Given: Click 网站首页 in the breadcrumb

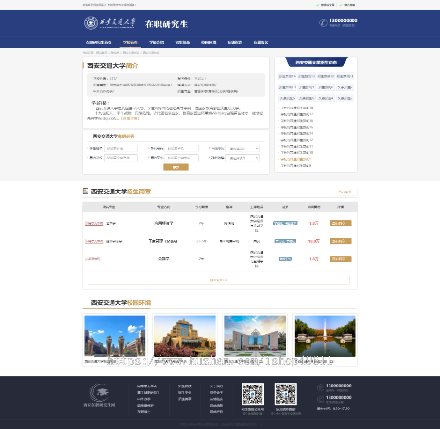Looking at the screenshot, I should [x=102, y=53].
